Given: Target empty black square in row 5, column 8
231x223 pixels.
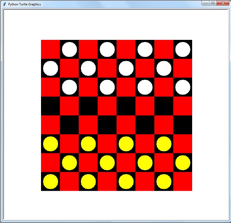Looking at the screenshot, I should (183, 125).
